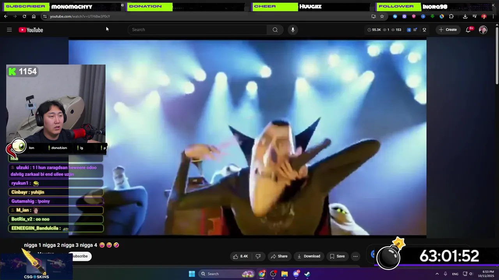Screen dimensions: 499x280
Task: Open the playlist lines extension icon in header
Action: click(x=415, y=30)
